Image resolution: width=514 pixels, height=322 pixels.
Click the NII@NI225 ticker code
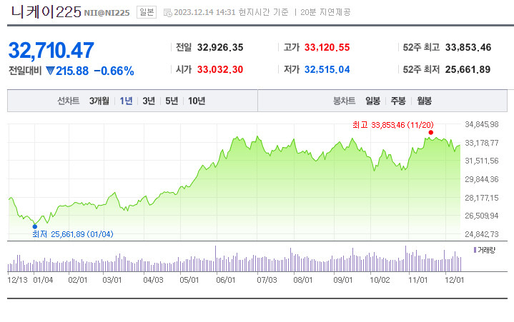(x=107, y=13)
